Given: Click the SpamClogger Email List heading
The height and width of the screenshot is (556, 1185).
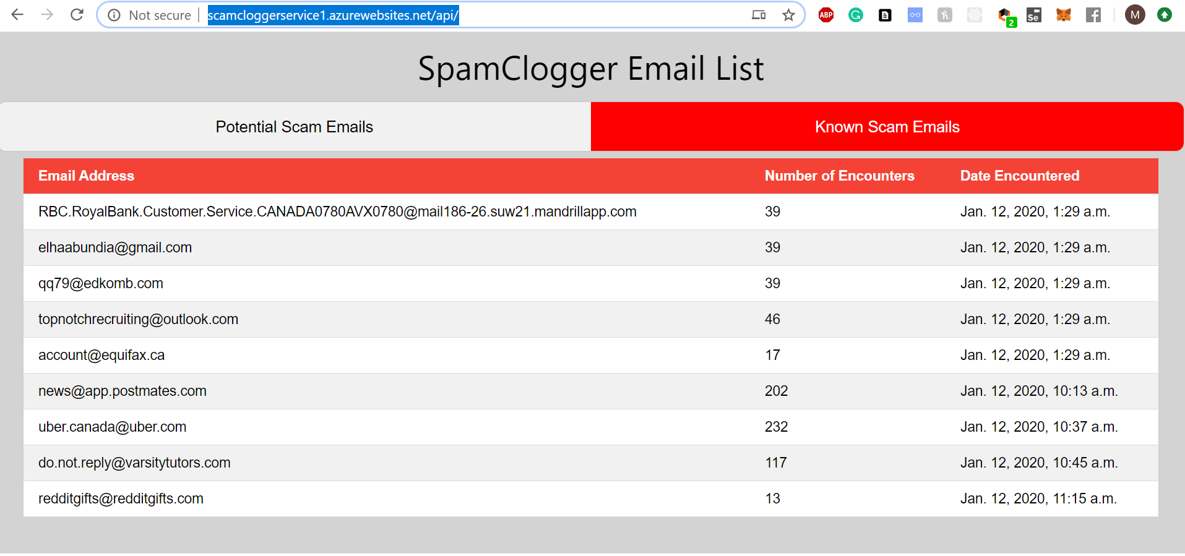Looking at the screenshot, I should coord(591,69).
